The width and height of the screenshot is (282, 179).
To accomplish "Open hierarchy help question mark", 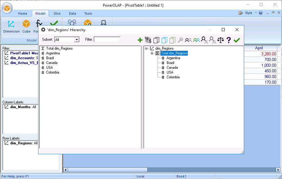I will [228, 40].
